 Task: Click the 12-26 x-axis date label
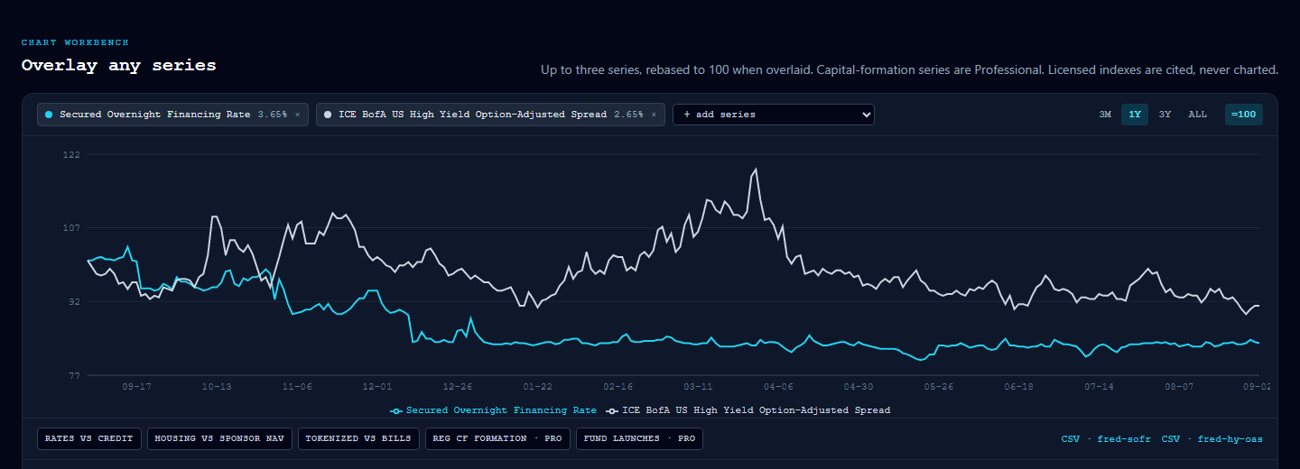458,386
